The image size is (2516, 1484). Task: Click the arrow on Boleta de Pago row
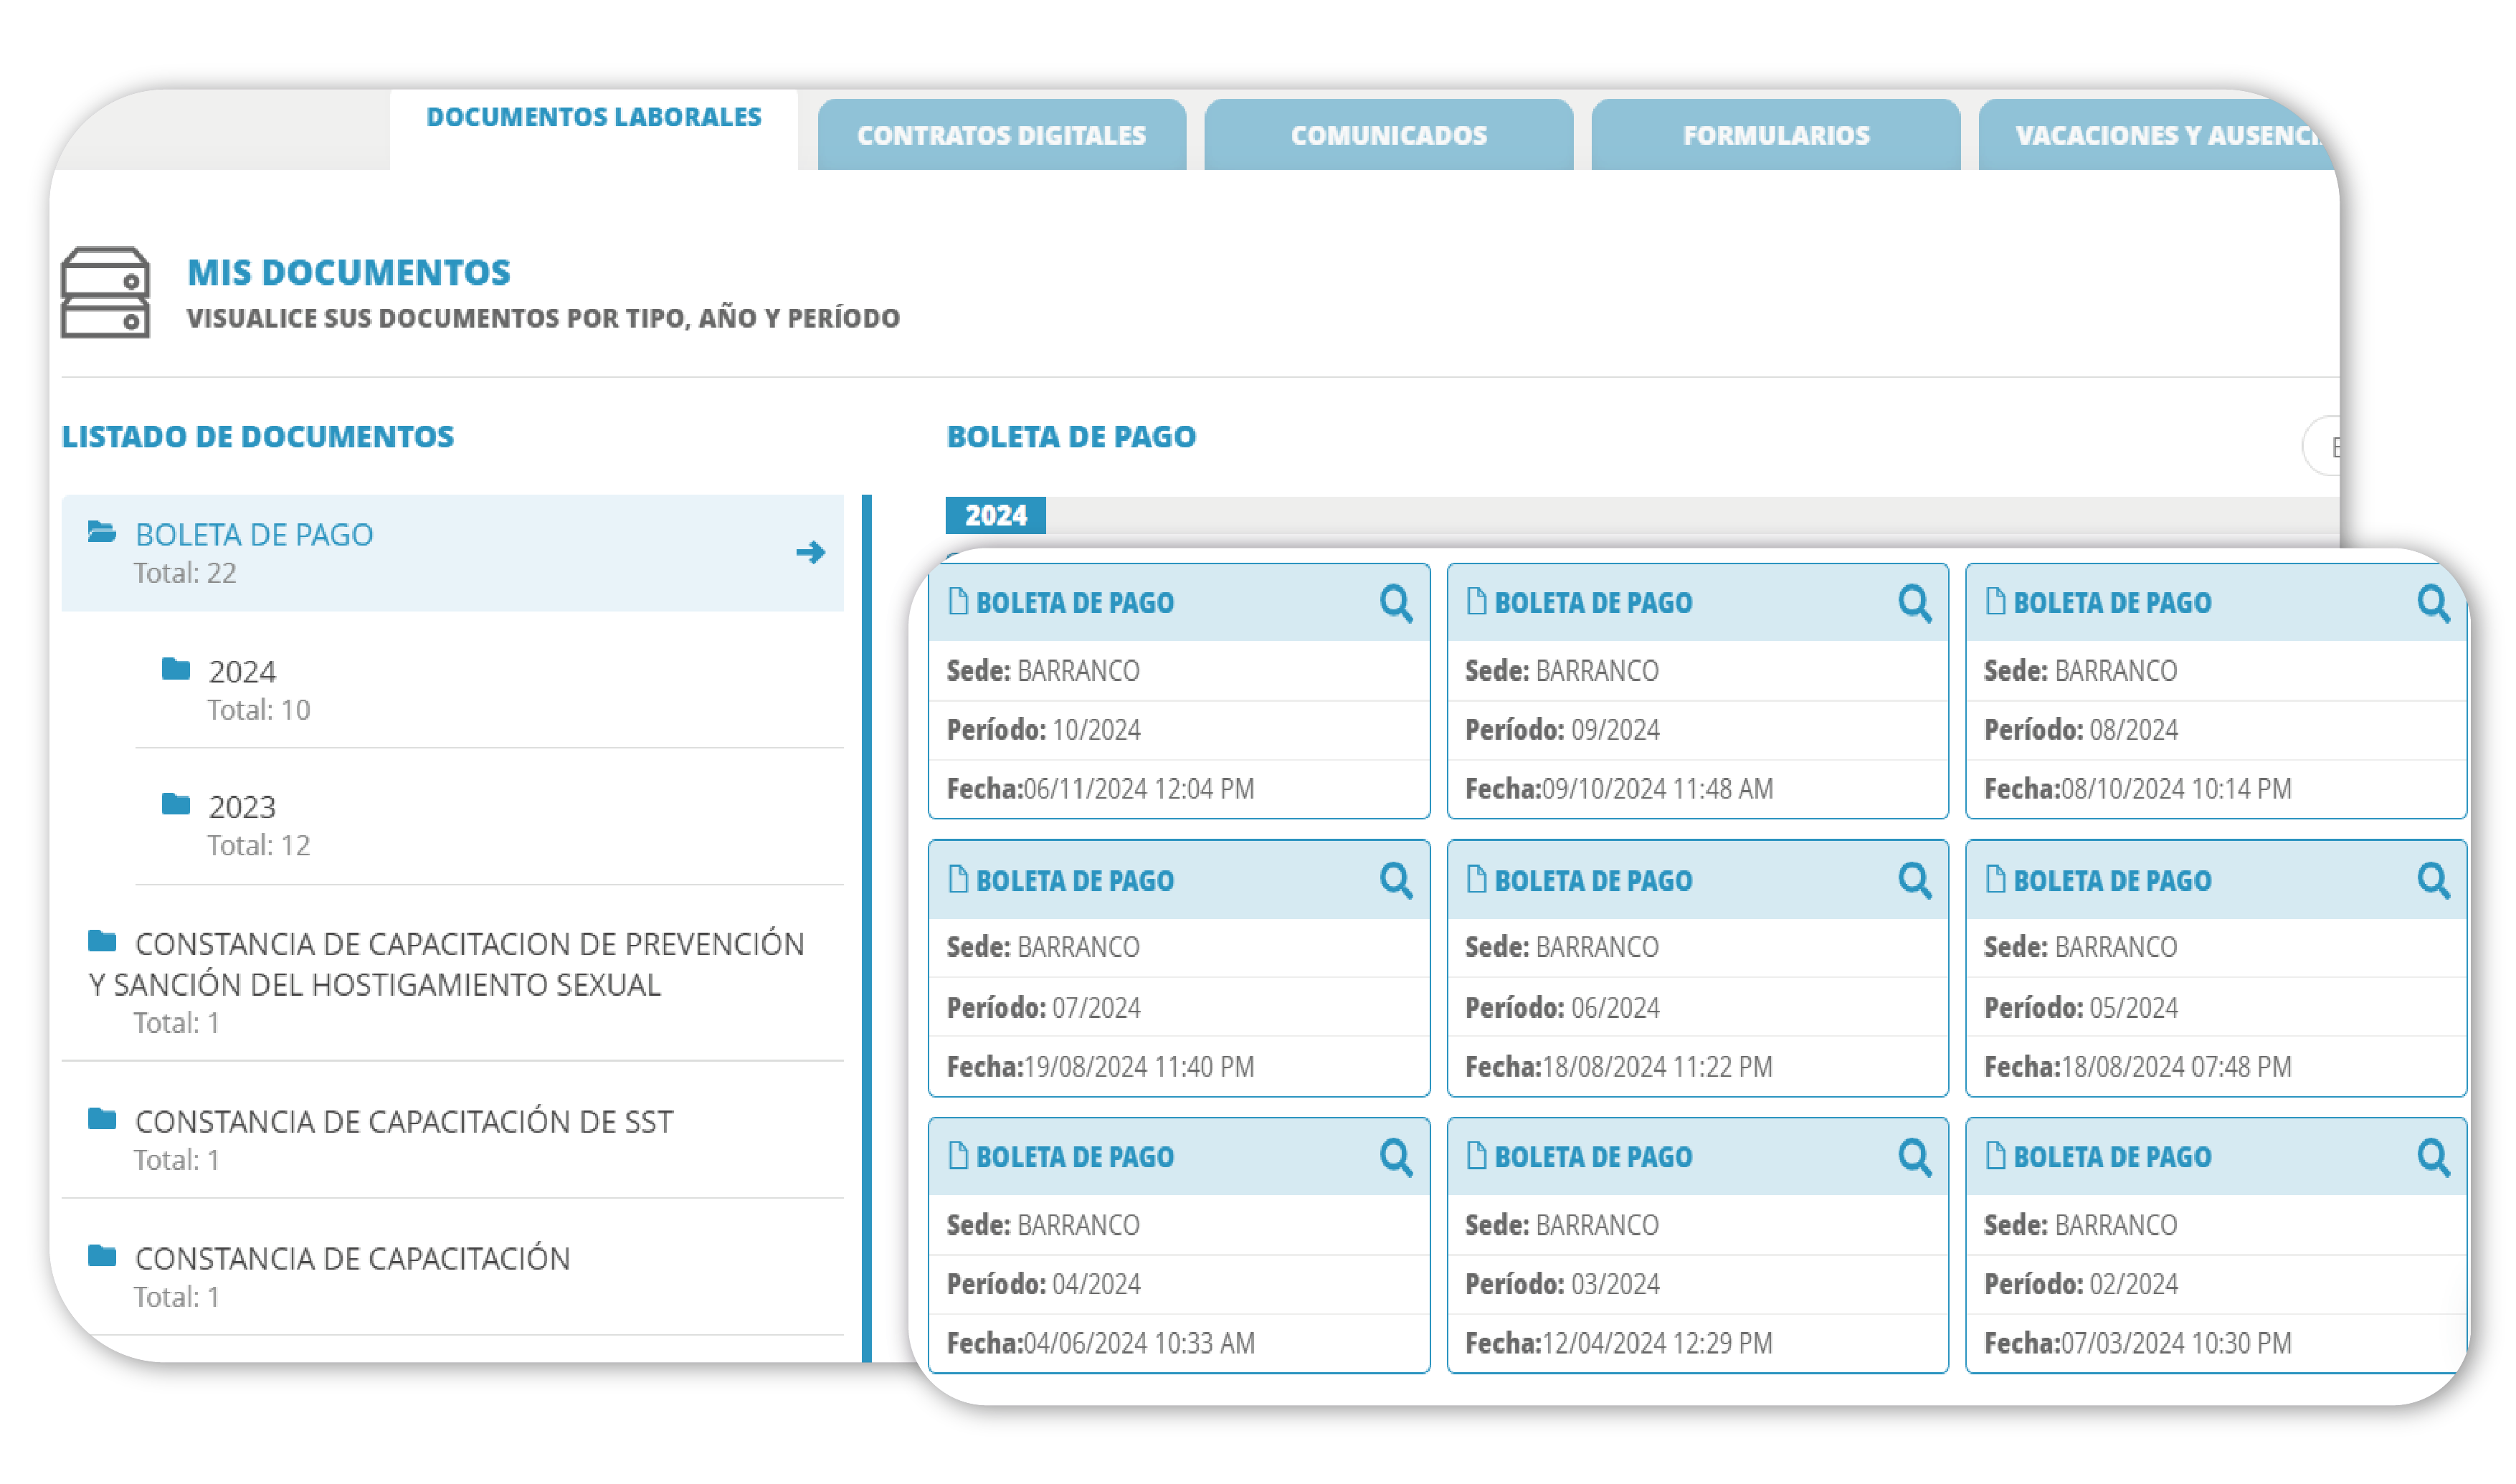pos(810,552)
